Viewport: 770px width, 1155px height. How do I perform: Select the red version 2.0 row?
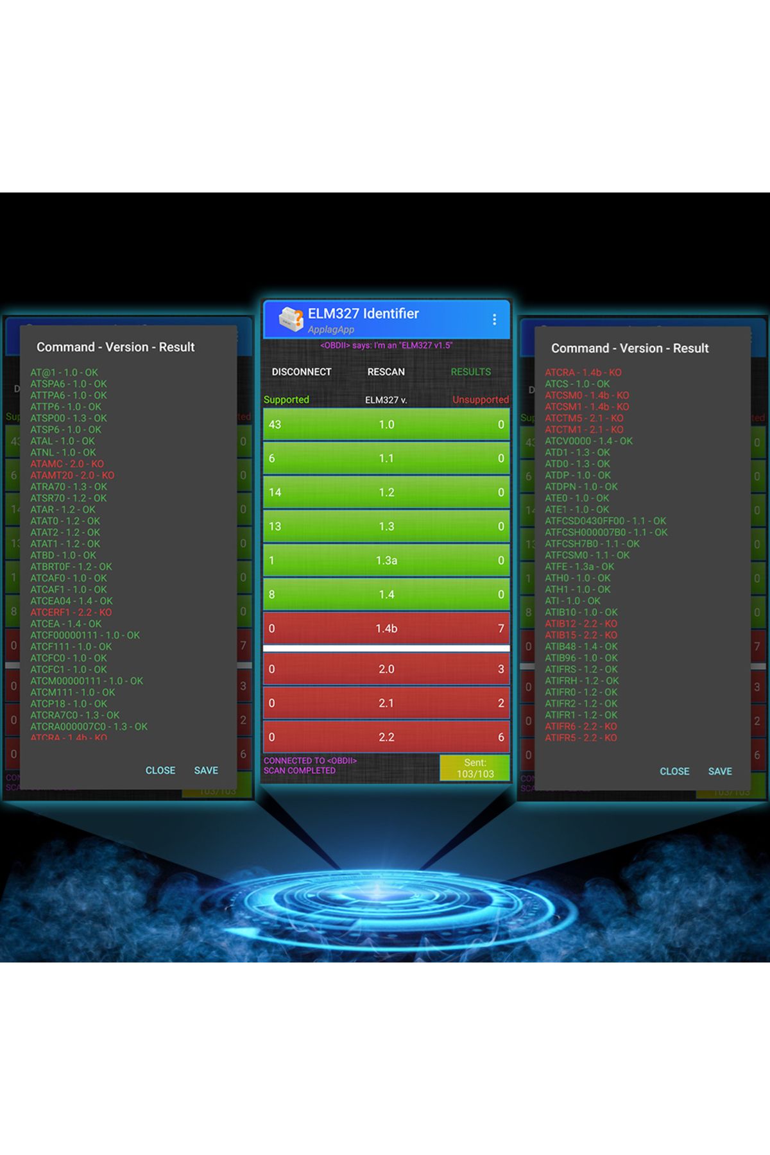[x=386, y=669]
